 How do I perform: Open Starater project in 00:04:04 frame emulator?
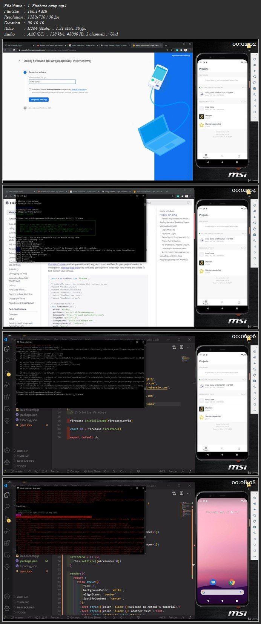pos(222,262)
